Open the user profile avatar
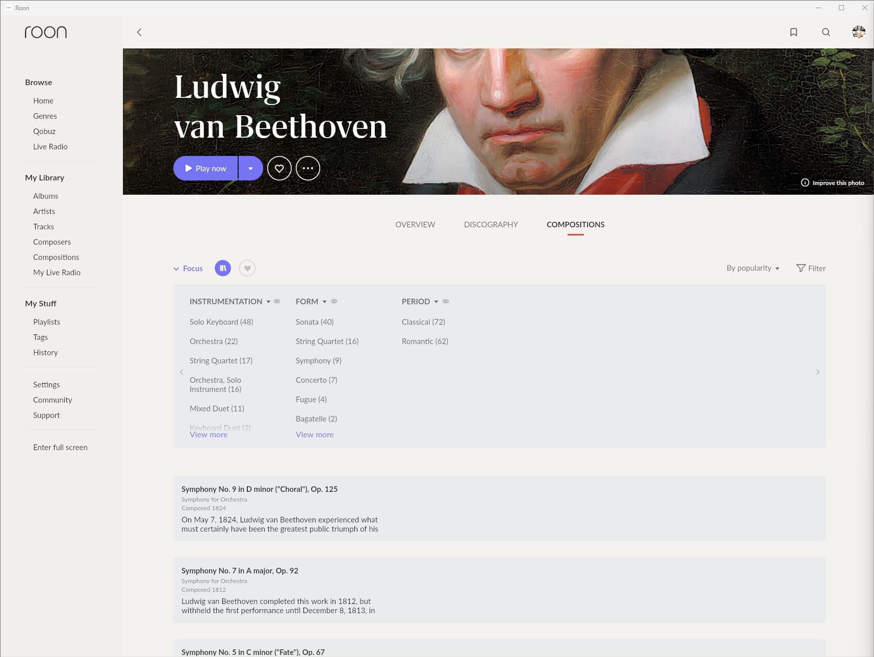This screenshot has width=874, height=657. coord(859,32)
